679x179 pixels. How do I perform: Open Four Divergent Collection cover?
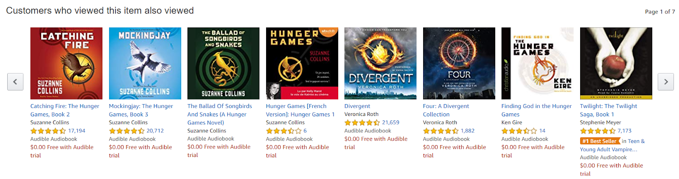tap(459, 63)
